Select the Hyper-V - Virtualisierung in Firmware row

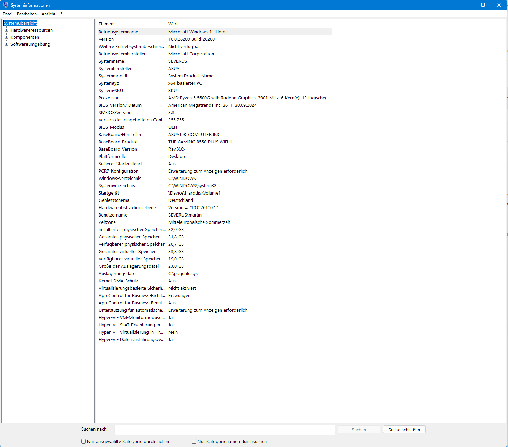(x=214, y=332)
